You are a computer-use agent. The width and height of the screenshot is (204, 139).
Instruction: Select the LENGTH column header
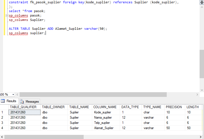pyautogui.click(x=193, y=107)
